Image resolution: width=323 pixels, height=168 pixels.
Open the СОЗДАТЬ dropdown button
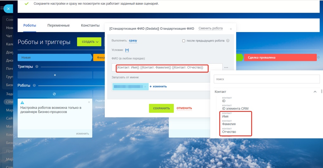point(89,42)
